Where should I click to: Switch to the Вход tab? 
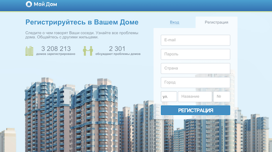(x=174, y=22)
